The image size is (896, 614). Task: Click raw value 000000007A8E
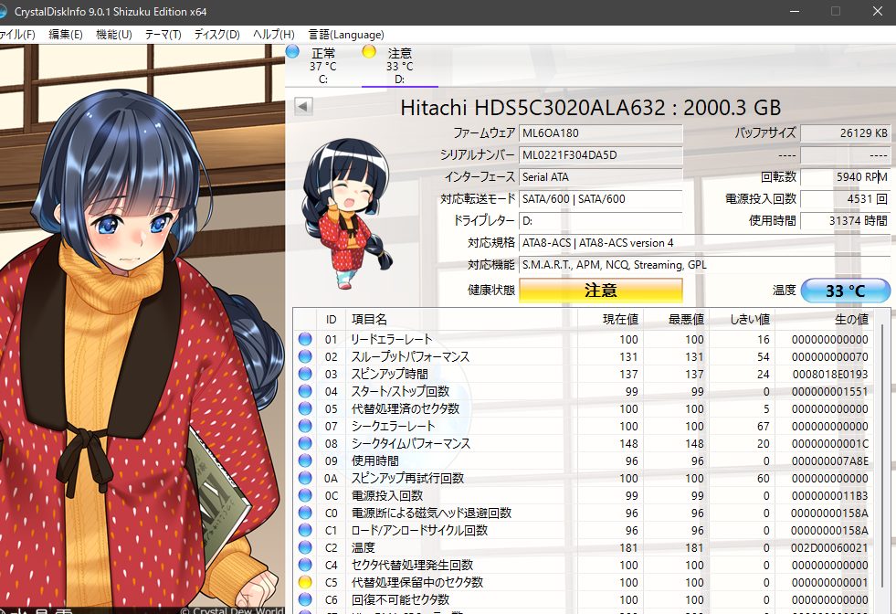[829, 460]
